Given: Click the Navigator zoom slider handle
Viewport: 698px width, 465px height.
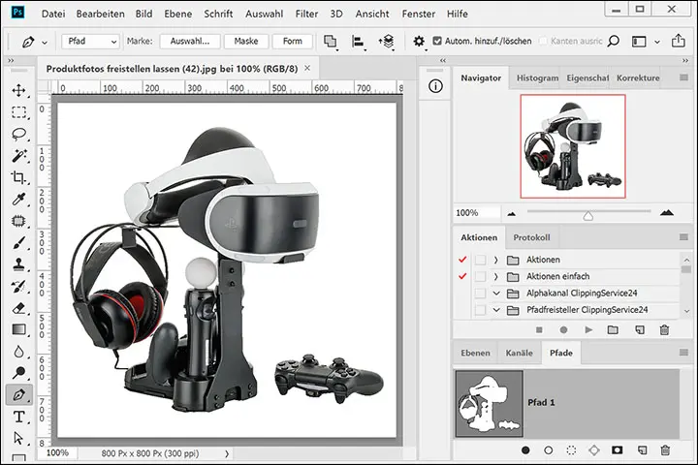Looking at the screenshot, I should (x=587, y=215).
